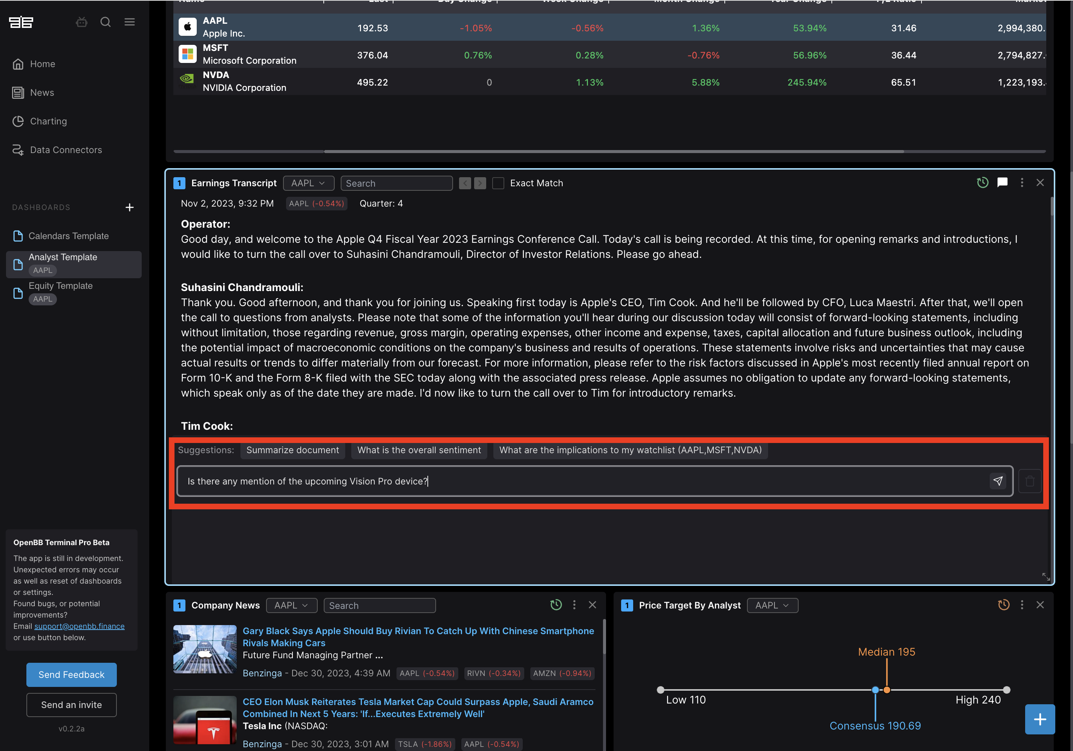Refresh Company News widget
The height and width of the screenshot is (751, 1073).
point(556,605)
